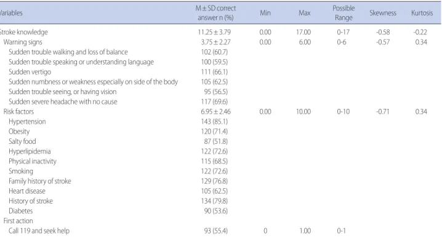This screenshot has width=442, height=238.
Task: Click the 'Skewness' column header
Action: (x=383, y=13)
